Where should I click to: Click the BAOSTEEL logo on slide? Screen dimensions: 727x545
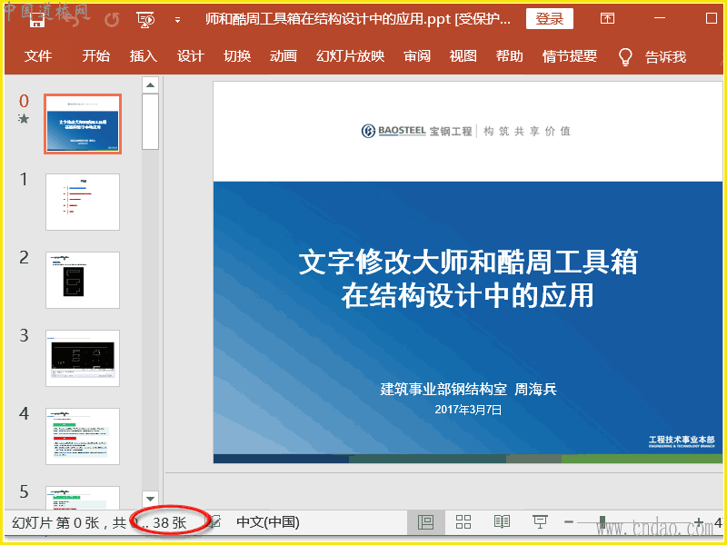pyautogui.click(x=393, y=131)
